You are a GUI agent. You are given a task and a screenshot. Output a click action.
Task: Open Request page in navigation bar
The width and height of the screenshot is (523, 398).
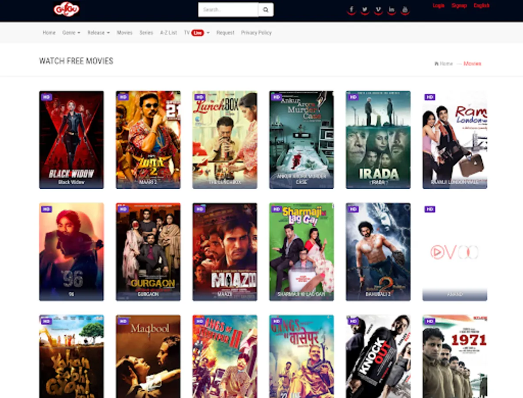pos(225,33)
